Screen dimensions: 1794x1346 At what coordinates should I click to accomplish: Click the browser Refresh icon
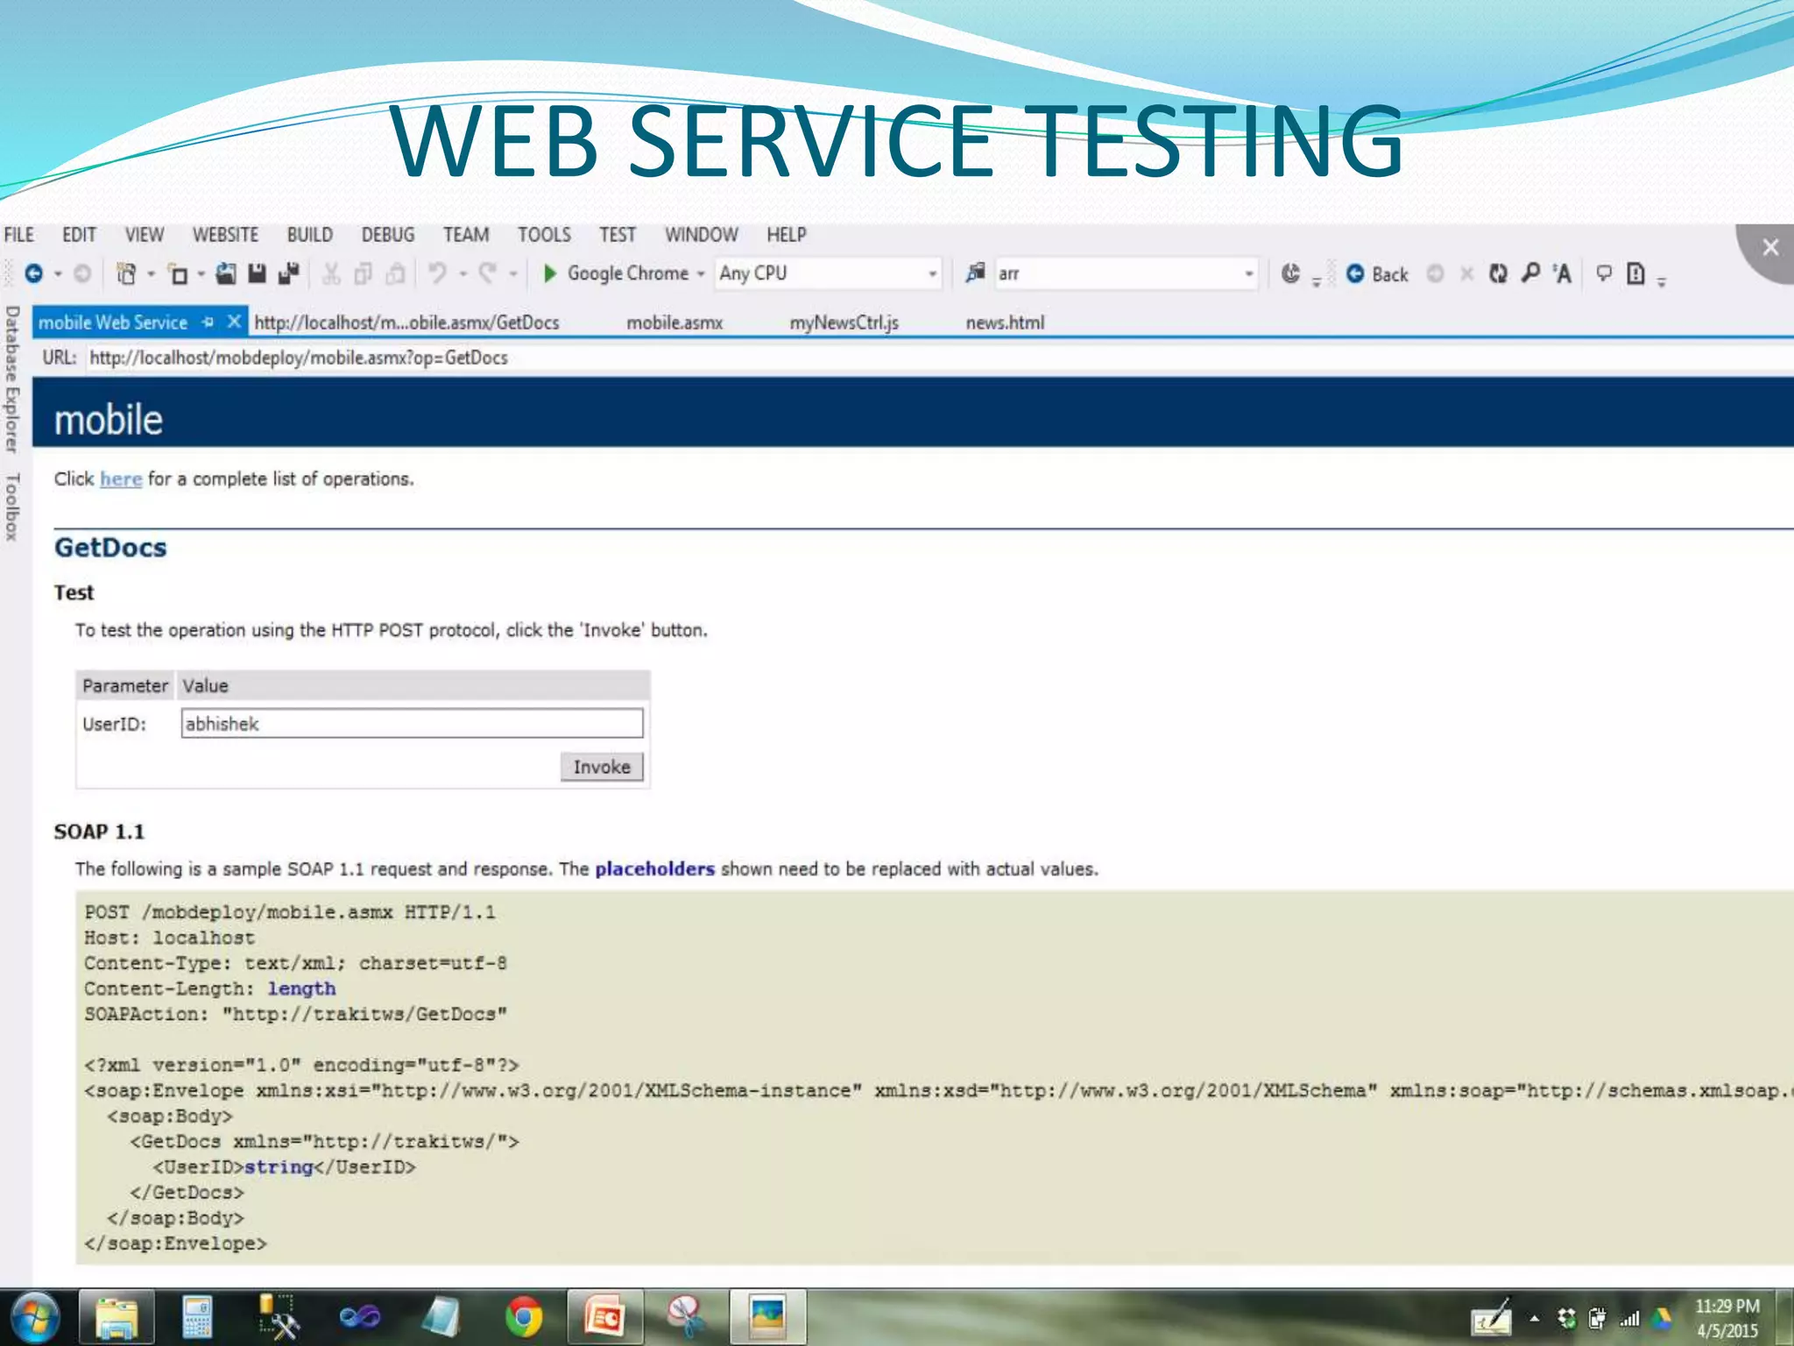pyautogui.click(x=1498, y=274)
